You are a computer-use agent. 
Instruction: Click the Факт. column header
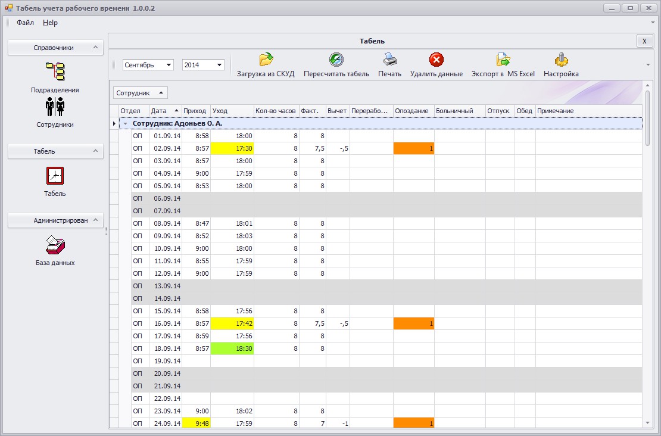click(313, 111)
